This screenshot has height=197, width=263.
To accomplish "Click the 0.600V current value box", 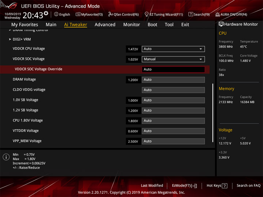I will point(133,131).
